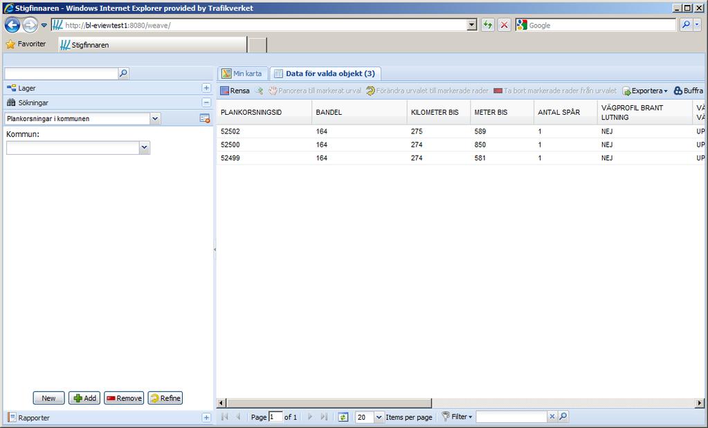
Task: Collapse the Sökningar panel with minus
Action: [x=206, y=102]
